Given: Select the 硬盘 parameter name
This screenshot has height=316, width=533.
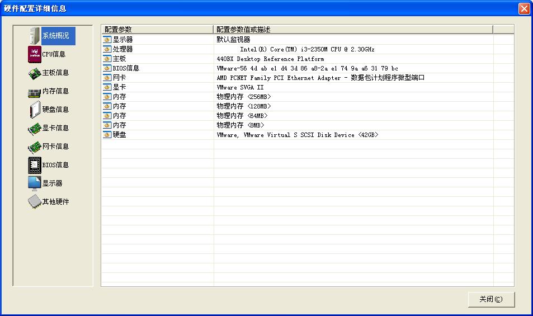Looking at the screenshot, I should click(x=119, y=135).
